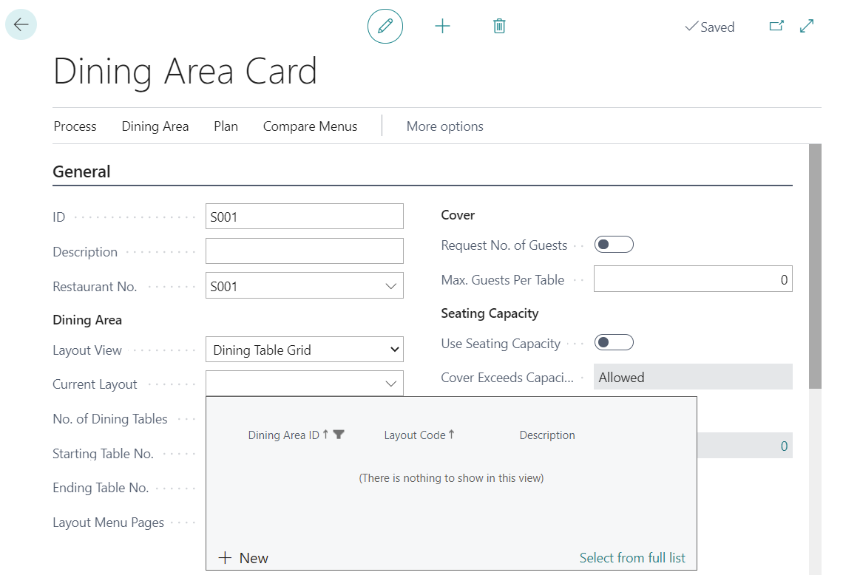This screenshot has height=575, width=843.
Task: Toggle Request No. of Guests switch
Action: click(x=614, y=245)
